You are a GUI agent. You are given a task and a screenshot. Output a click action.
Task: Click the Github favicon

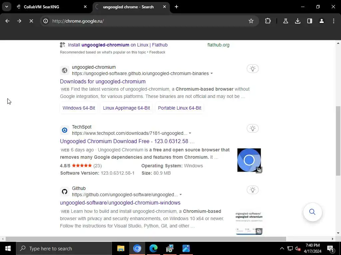tap(65, 192)
